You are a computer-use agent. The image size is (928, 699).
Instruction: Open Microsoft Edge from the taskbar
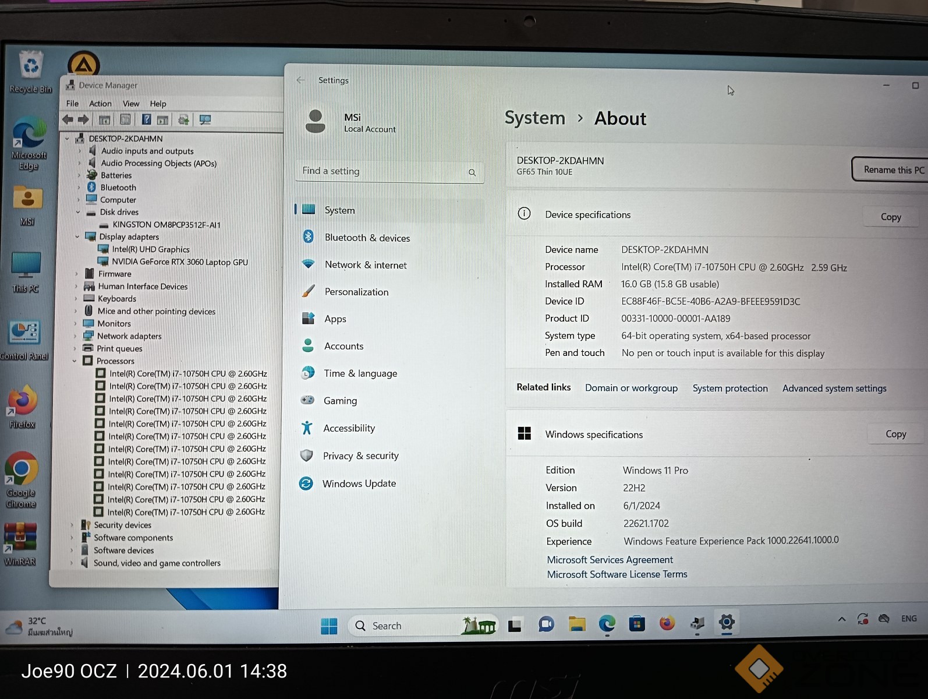tap(607, 624)
